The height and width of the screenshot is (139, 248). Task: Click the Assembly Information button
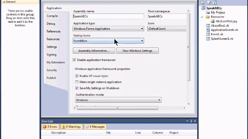click(94, 51)
